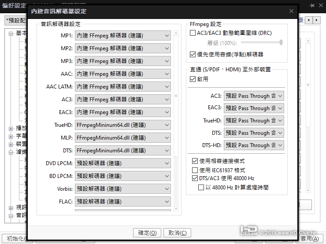Open DTS-HD Pass Through dropdown
Viewport: 326px width, 244px height.
[254, 145]
